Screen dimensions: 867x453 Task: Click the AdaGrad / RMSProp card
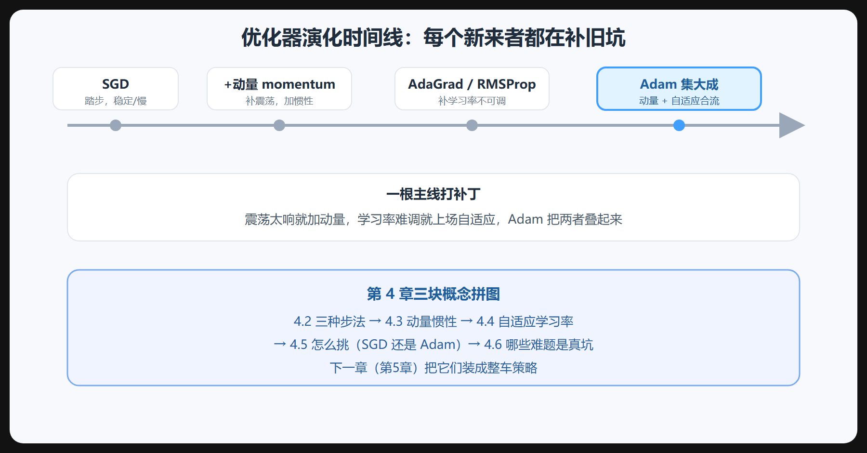[x=472, y=89]
